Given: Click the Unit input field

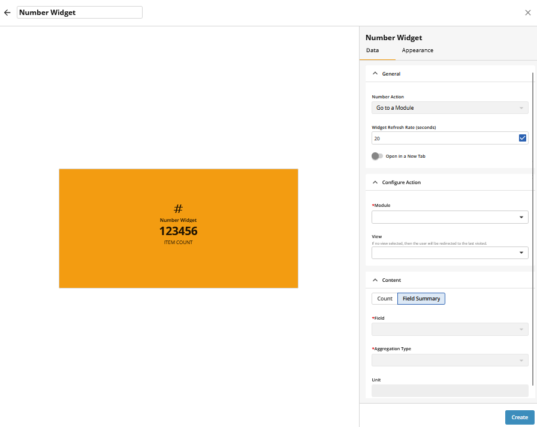Looking at the screenshot, I should (449, 390).
